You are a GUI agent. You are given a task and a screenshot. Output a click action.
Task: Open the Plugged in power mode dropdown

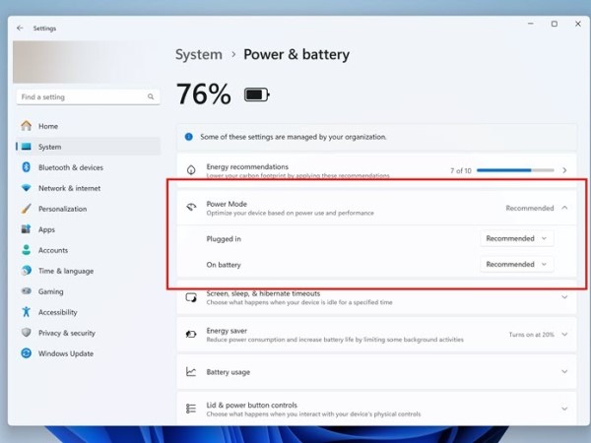coord(517,238)
